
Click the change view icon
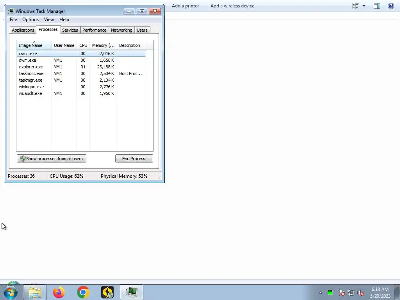(355, 6)
